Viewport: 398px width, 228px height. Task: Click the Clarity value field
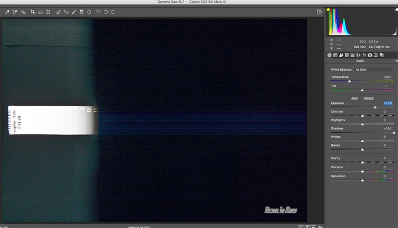(385, 158)
